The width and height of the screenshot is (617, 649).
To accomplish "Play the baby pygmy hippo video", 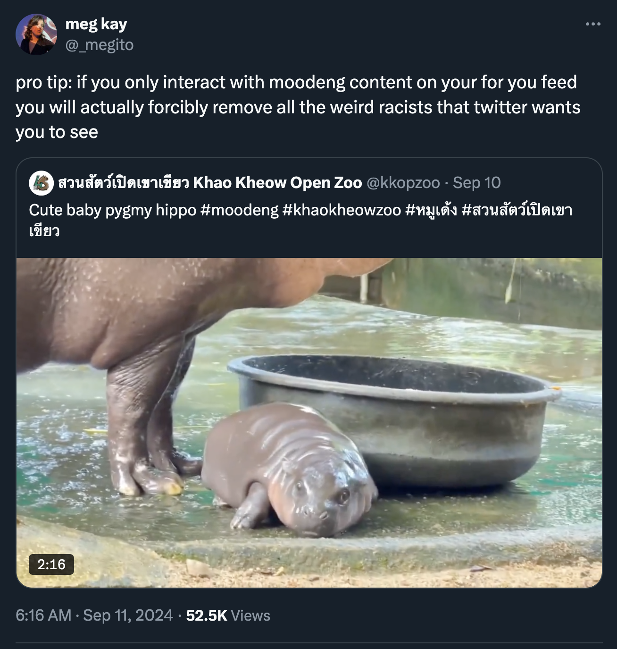I will (x=308, y=425).
